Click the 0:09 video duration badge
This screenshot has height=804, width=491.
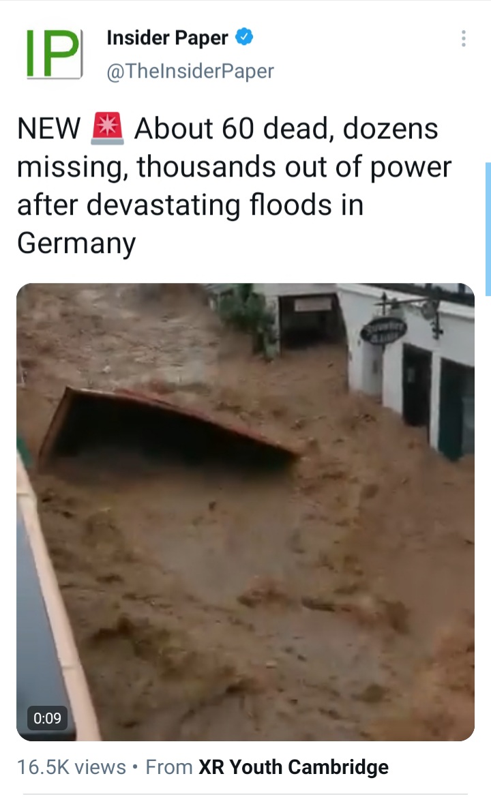point(47,718)
